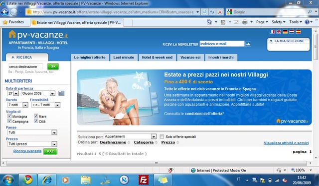
Task: Uncheck the Mare checkbox
Action: point(36,116)
